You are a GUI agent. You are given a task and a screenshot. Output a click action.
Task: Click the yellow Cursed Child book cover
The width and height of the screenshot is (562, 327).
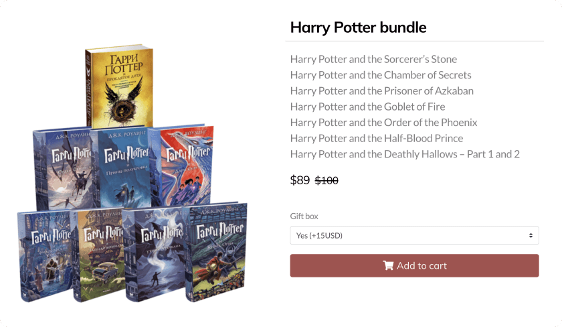[x=119, y=86]
